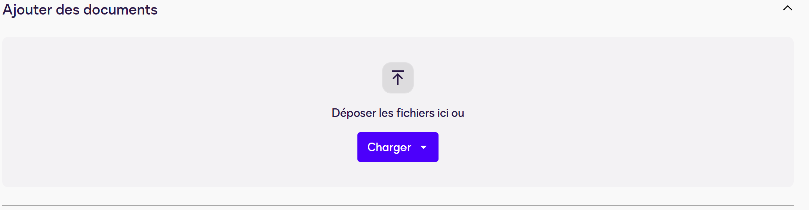The width and height of the screenshot is (809, 210).
Task: Click the word Déposer in drop text
Action: coord(354,113)
